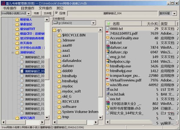180x130 pixels.
Task: Click book tree scroll up arrow
Action: (47, 20)
